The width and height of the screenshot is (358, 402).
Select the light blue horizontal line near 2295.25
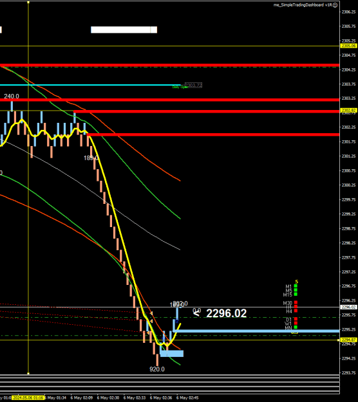coord(257,331)
